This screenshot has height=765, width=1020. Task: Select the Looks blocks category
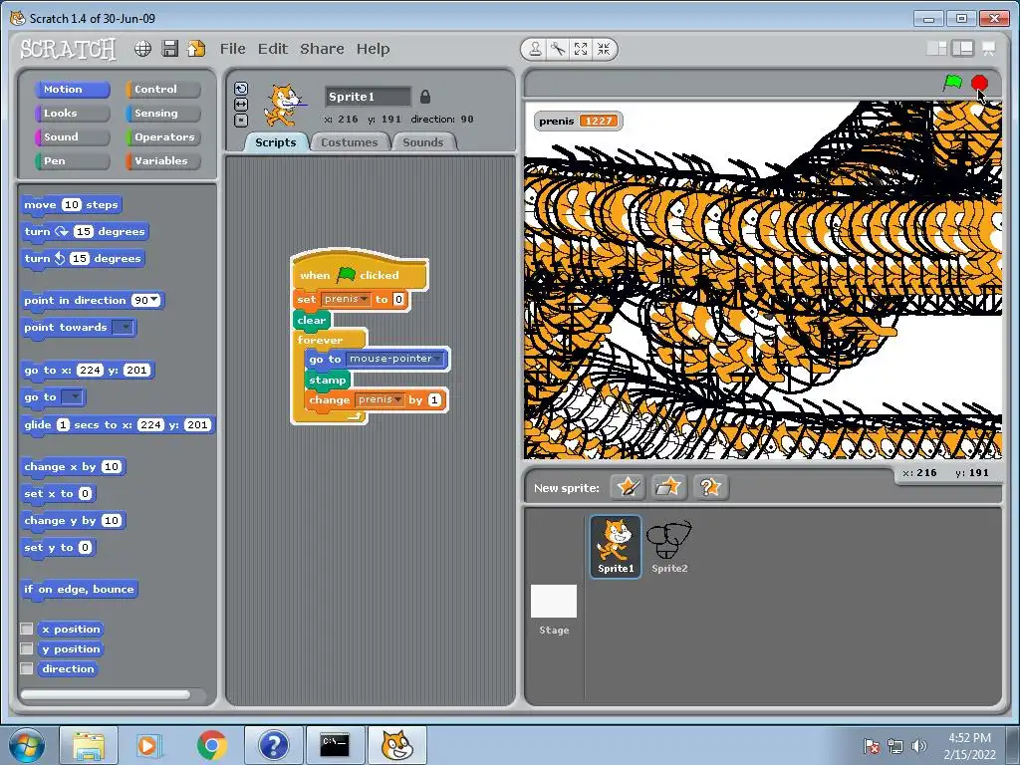point(71,114)
